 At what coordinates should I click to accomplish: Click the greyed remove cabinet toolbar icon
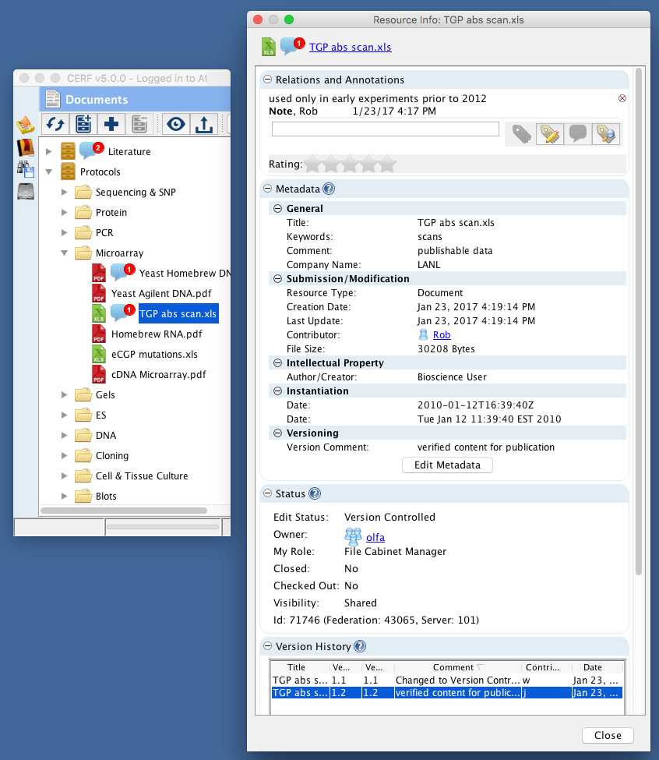click(x=139, y=124)
